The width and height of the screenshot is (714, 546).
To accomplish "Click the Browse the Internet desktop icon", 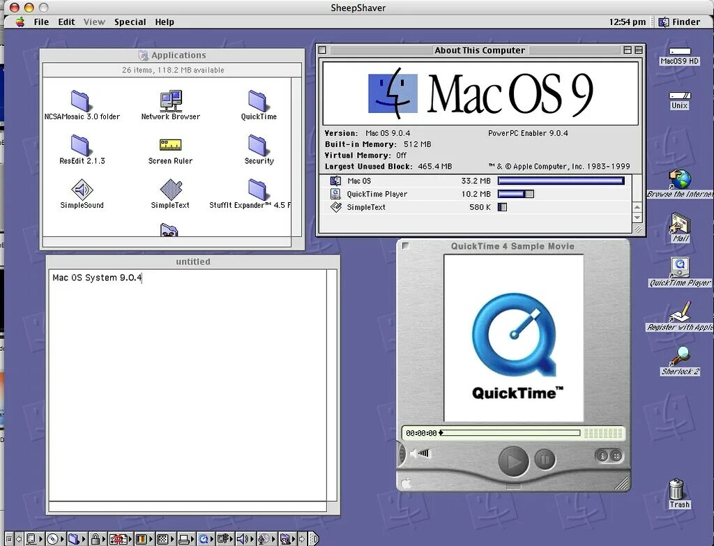I will (x=680, y=179).
